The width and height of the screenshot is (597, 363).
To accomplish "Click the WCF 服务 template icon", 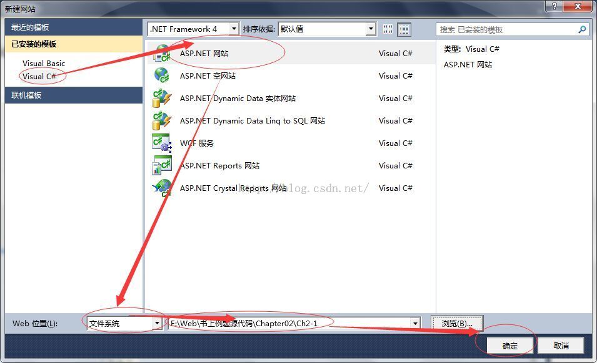I will click(x=162, y=143).
